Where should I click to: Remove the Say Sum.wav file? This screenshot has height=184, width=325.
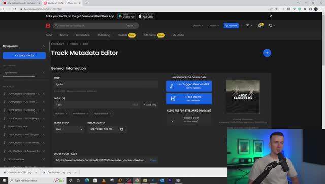pyautogui.click(x=44, y=159)
